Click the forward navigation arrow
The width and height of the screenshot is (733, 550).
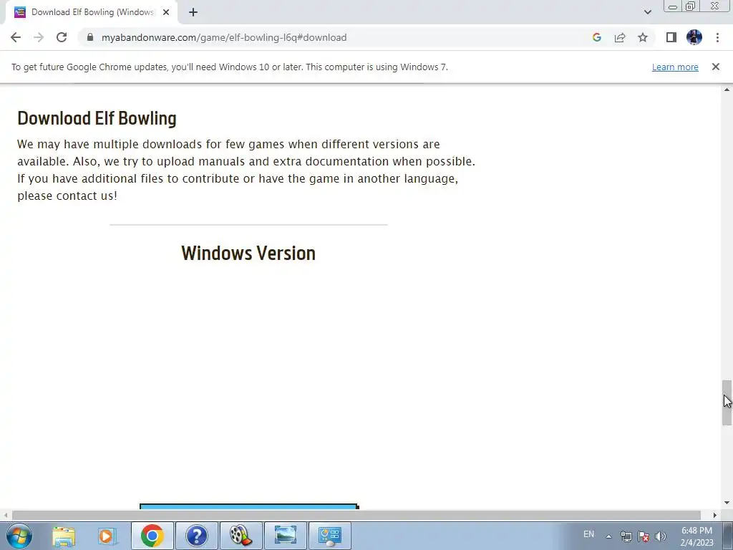pos(39,37)
